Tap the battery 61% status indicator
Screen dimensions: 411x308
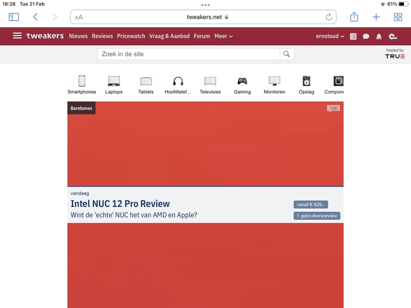397,4
